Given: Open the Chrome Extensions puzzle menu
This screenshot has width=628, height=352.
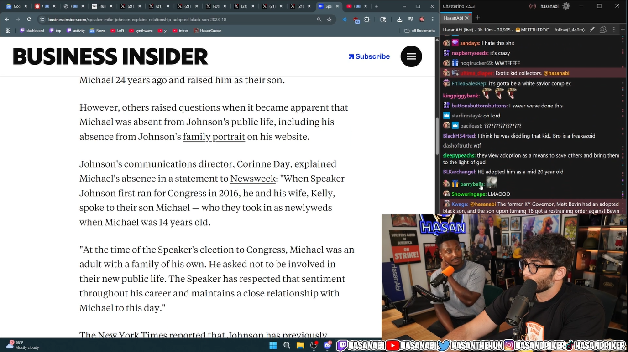Looking at the screenshot, I should pyautogui.click(x=367, y=20).
